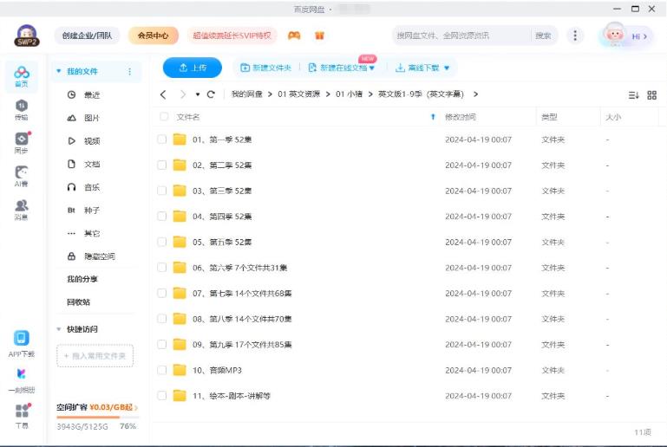This screenshot has height=447, width=667.
Task: Refresh the file list
Action: click(x=211, y=94)
